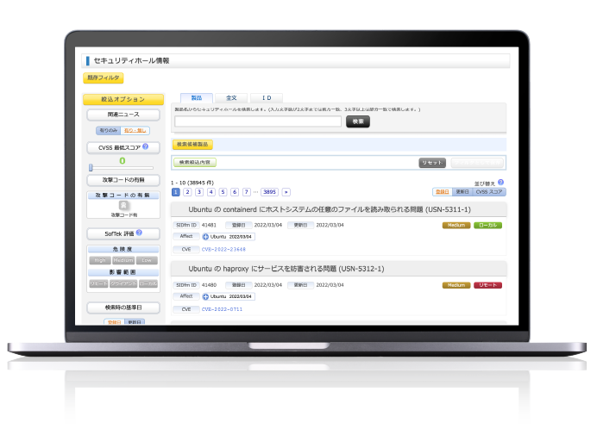Toggle the High severity filter
This screenshot has width=597, height=435.
tap(99, 259)
